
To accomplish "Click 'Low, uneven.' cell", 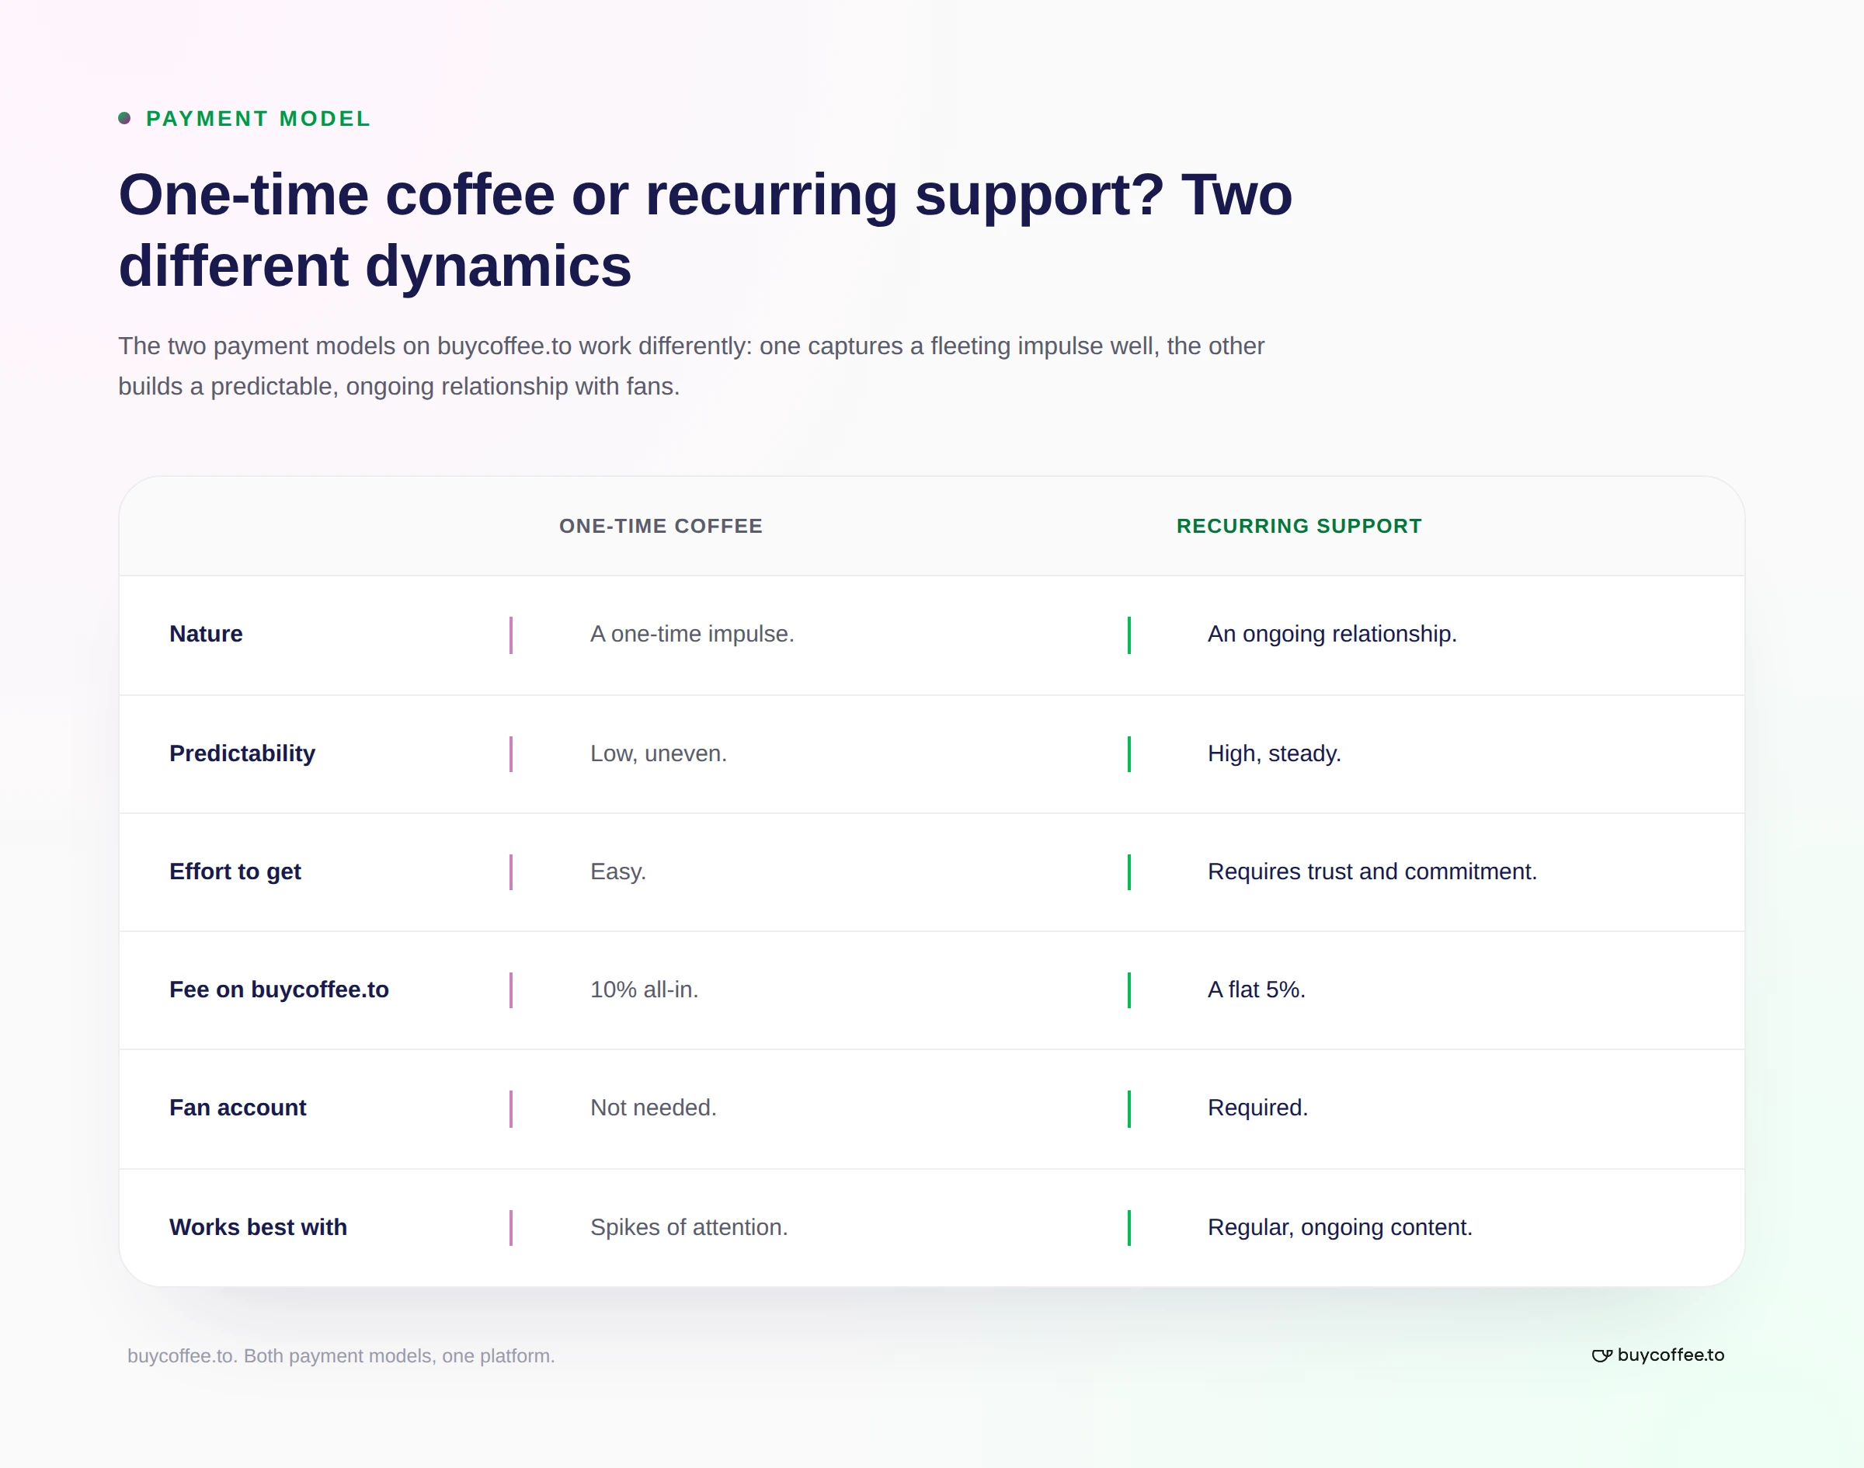I will pos(659,753).
